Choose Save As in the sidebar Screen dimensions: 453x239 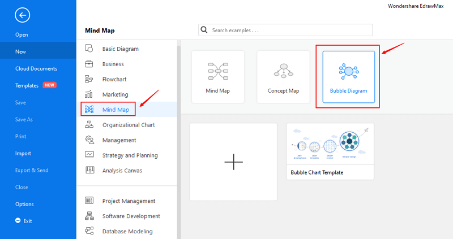pyautogui.click(x=24, y=119)
